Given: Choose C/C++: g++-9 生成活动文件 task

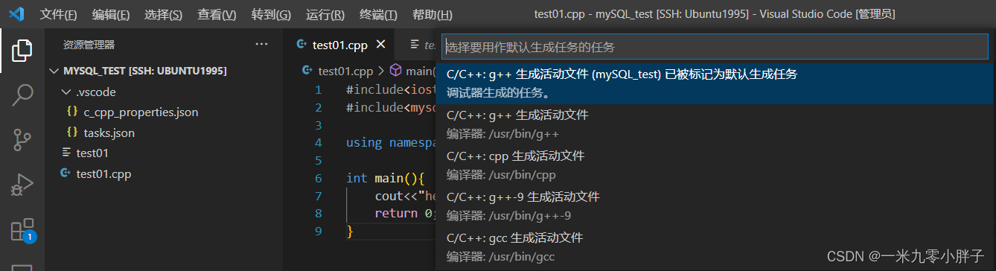Looking at the screenshot, I should point(715,206).
